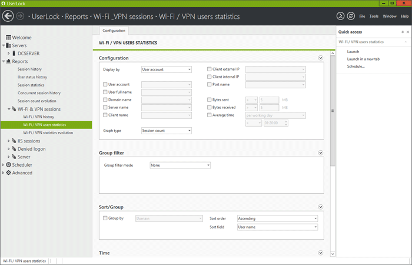Image resolution: width=412 pixels, height=265 pixels.
Task: Select the Configuration tab
Action: (114, 31)
